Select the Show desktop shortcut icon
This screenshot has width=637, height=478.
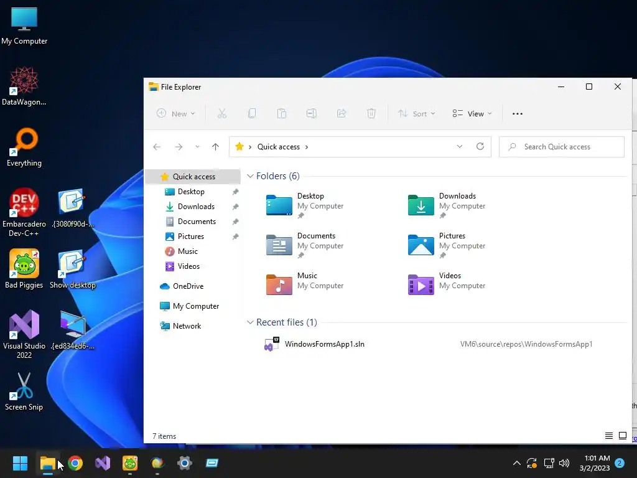pos(72,269)
